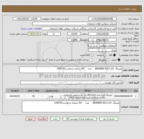Click the reply deadline hour field 10:00

74,34
